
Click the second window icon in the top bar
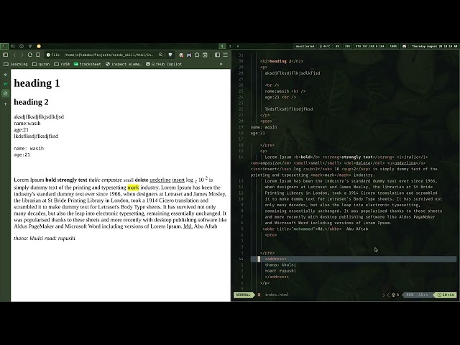13,46
